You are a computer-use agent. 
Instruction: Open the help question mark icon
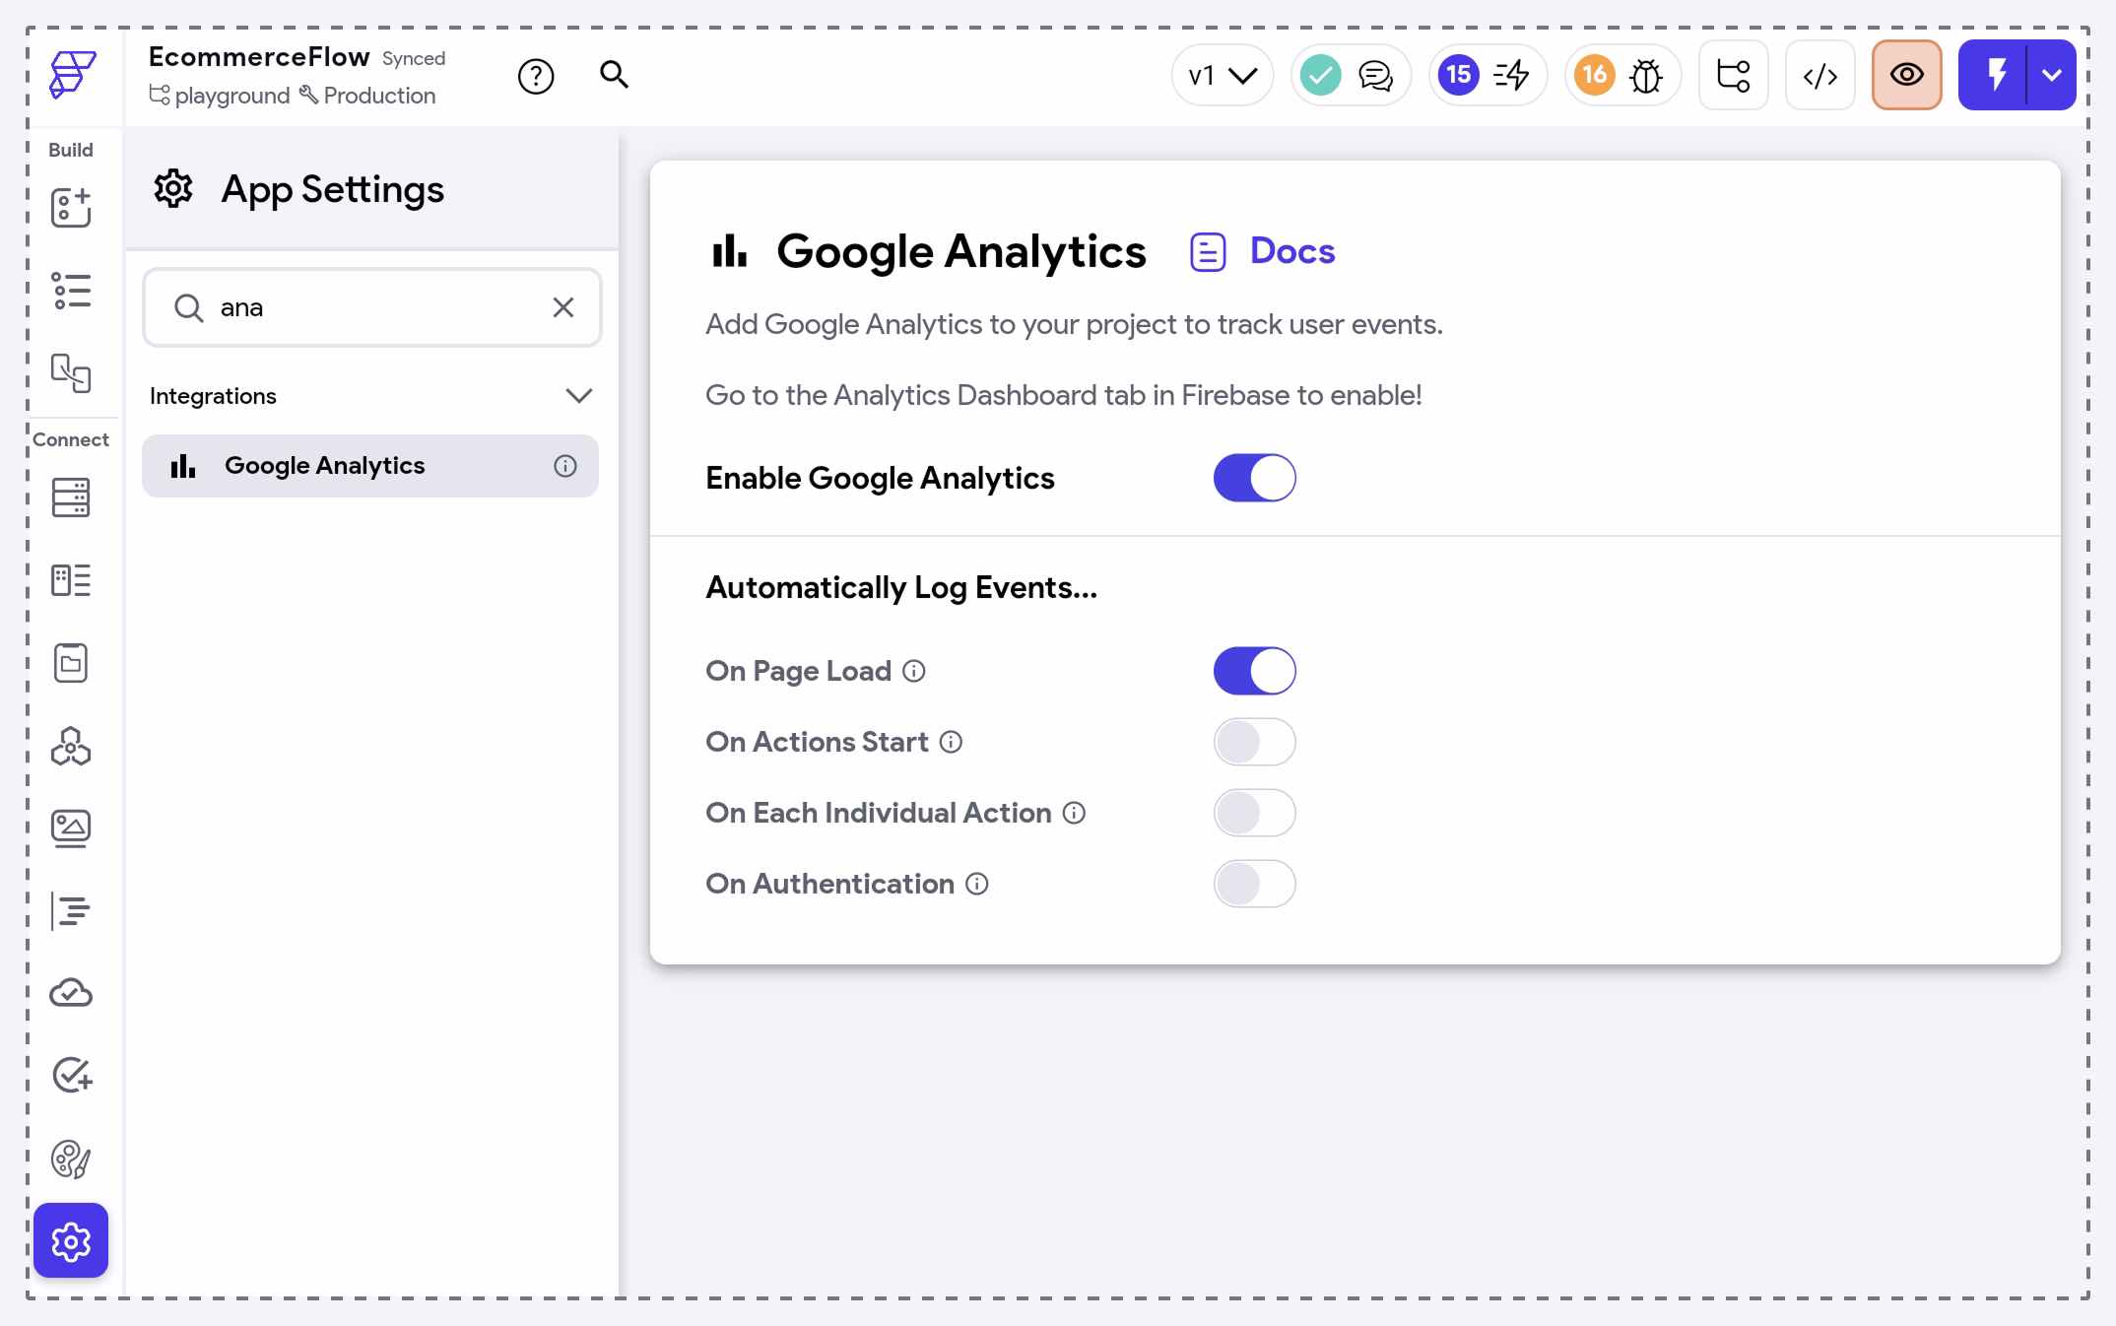(x=536, y=76)
